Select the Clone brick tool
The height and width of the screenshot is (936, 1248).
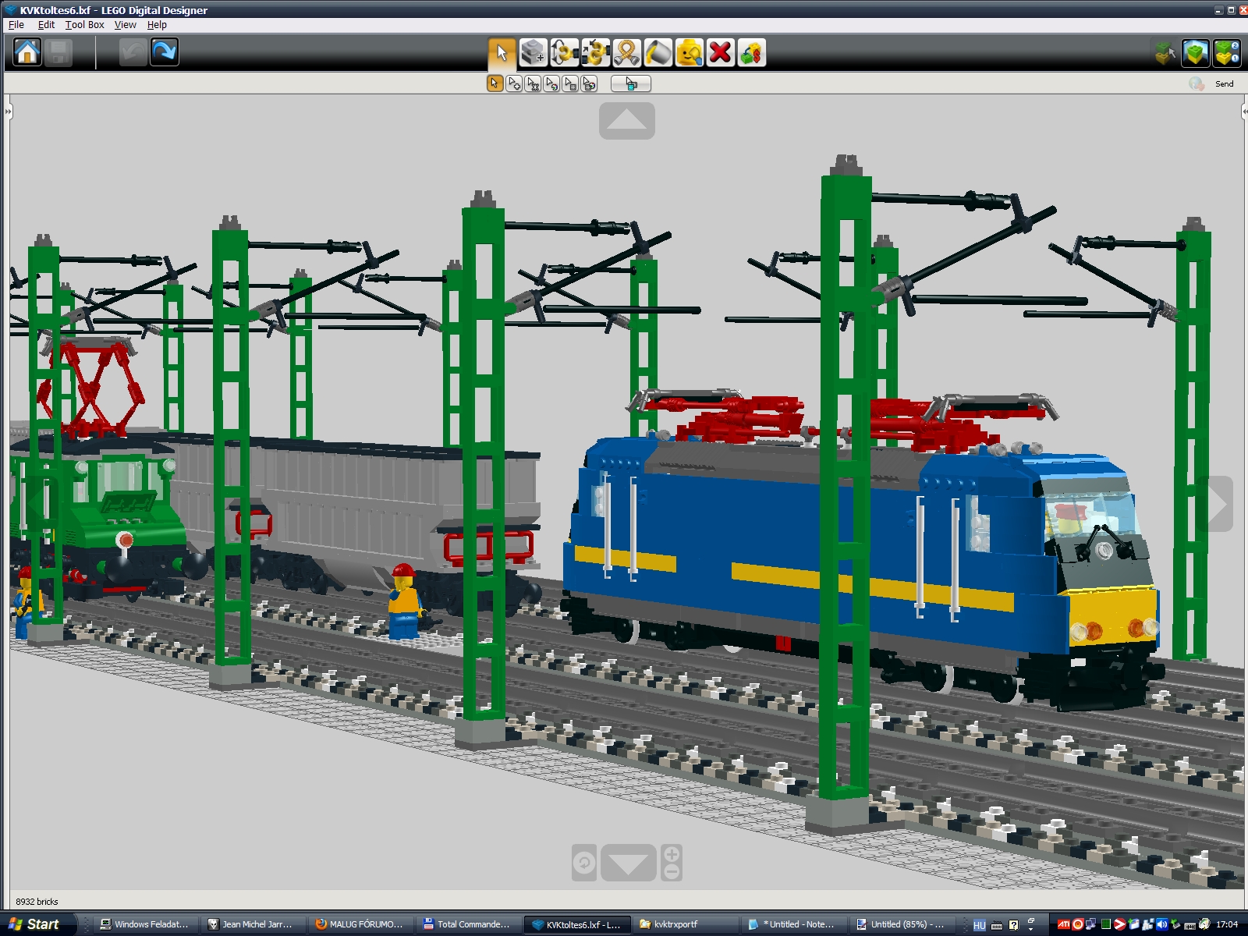click(x=533, y=53)
